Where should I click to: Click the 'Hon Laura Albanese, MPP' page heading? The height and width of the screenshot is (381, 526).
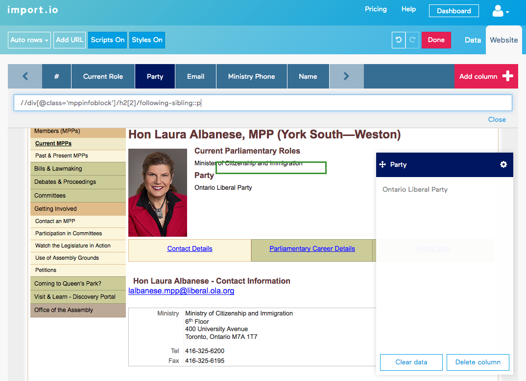[x=264, y=134]
